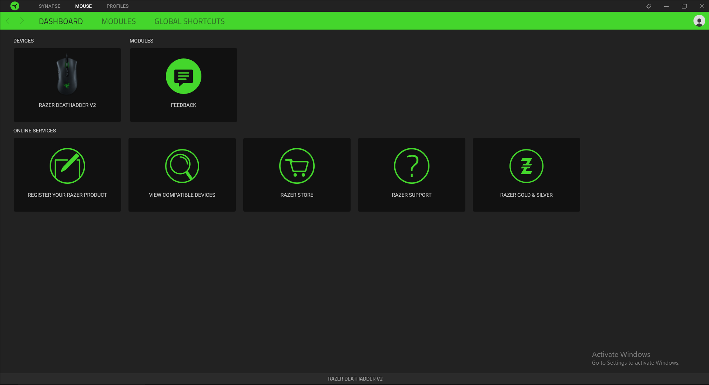709x385 pixels.
Task: Close the Razer Synapse window
Action: pyautogui.click(x=702, y=6)
